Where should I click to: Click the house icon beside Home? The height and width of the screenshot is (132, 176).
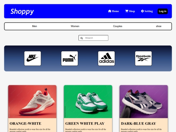point(110,11)
